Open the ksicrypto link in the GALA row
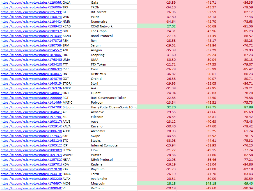 click(31, 3)
